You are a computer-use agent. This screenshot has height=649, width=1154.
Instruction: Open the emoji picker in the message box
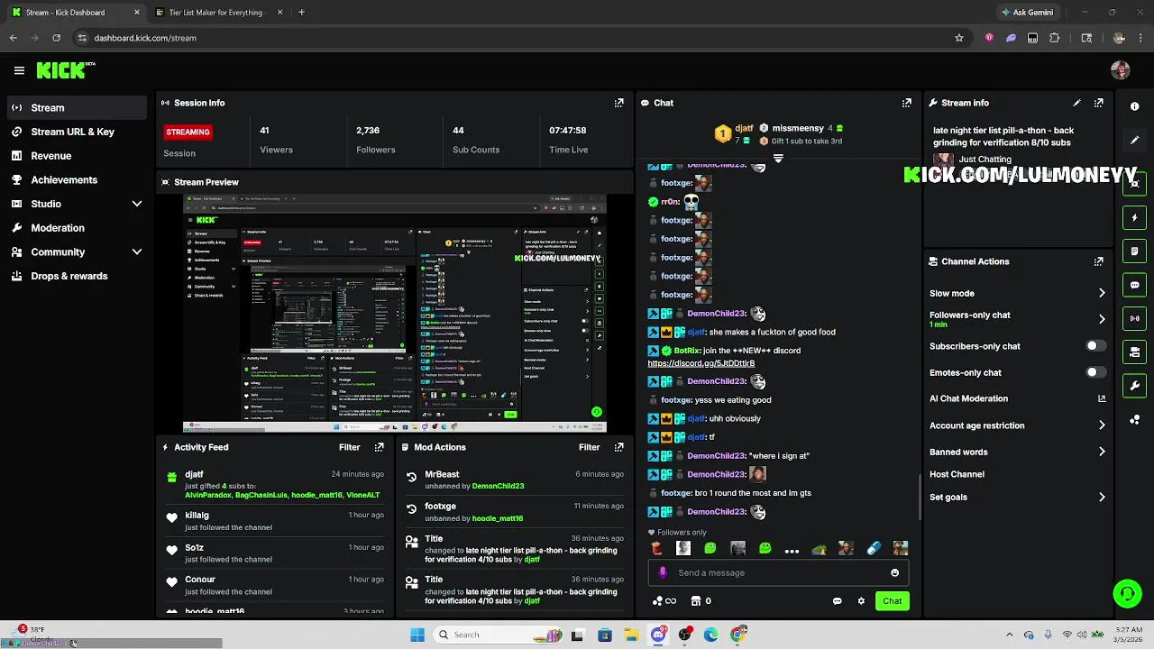click(x=894, y=572)
